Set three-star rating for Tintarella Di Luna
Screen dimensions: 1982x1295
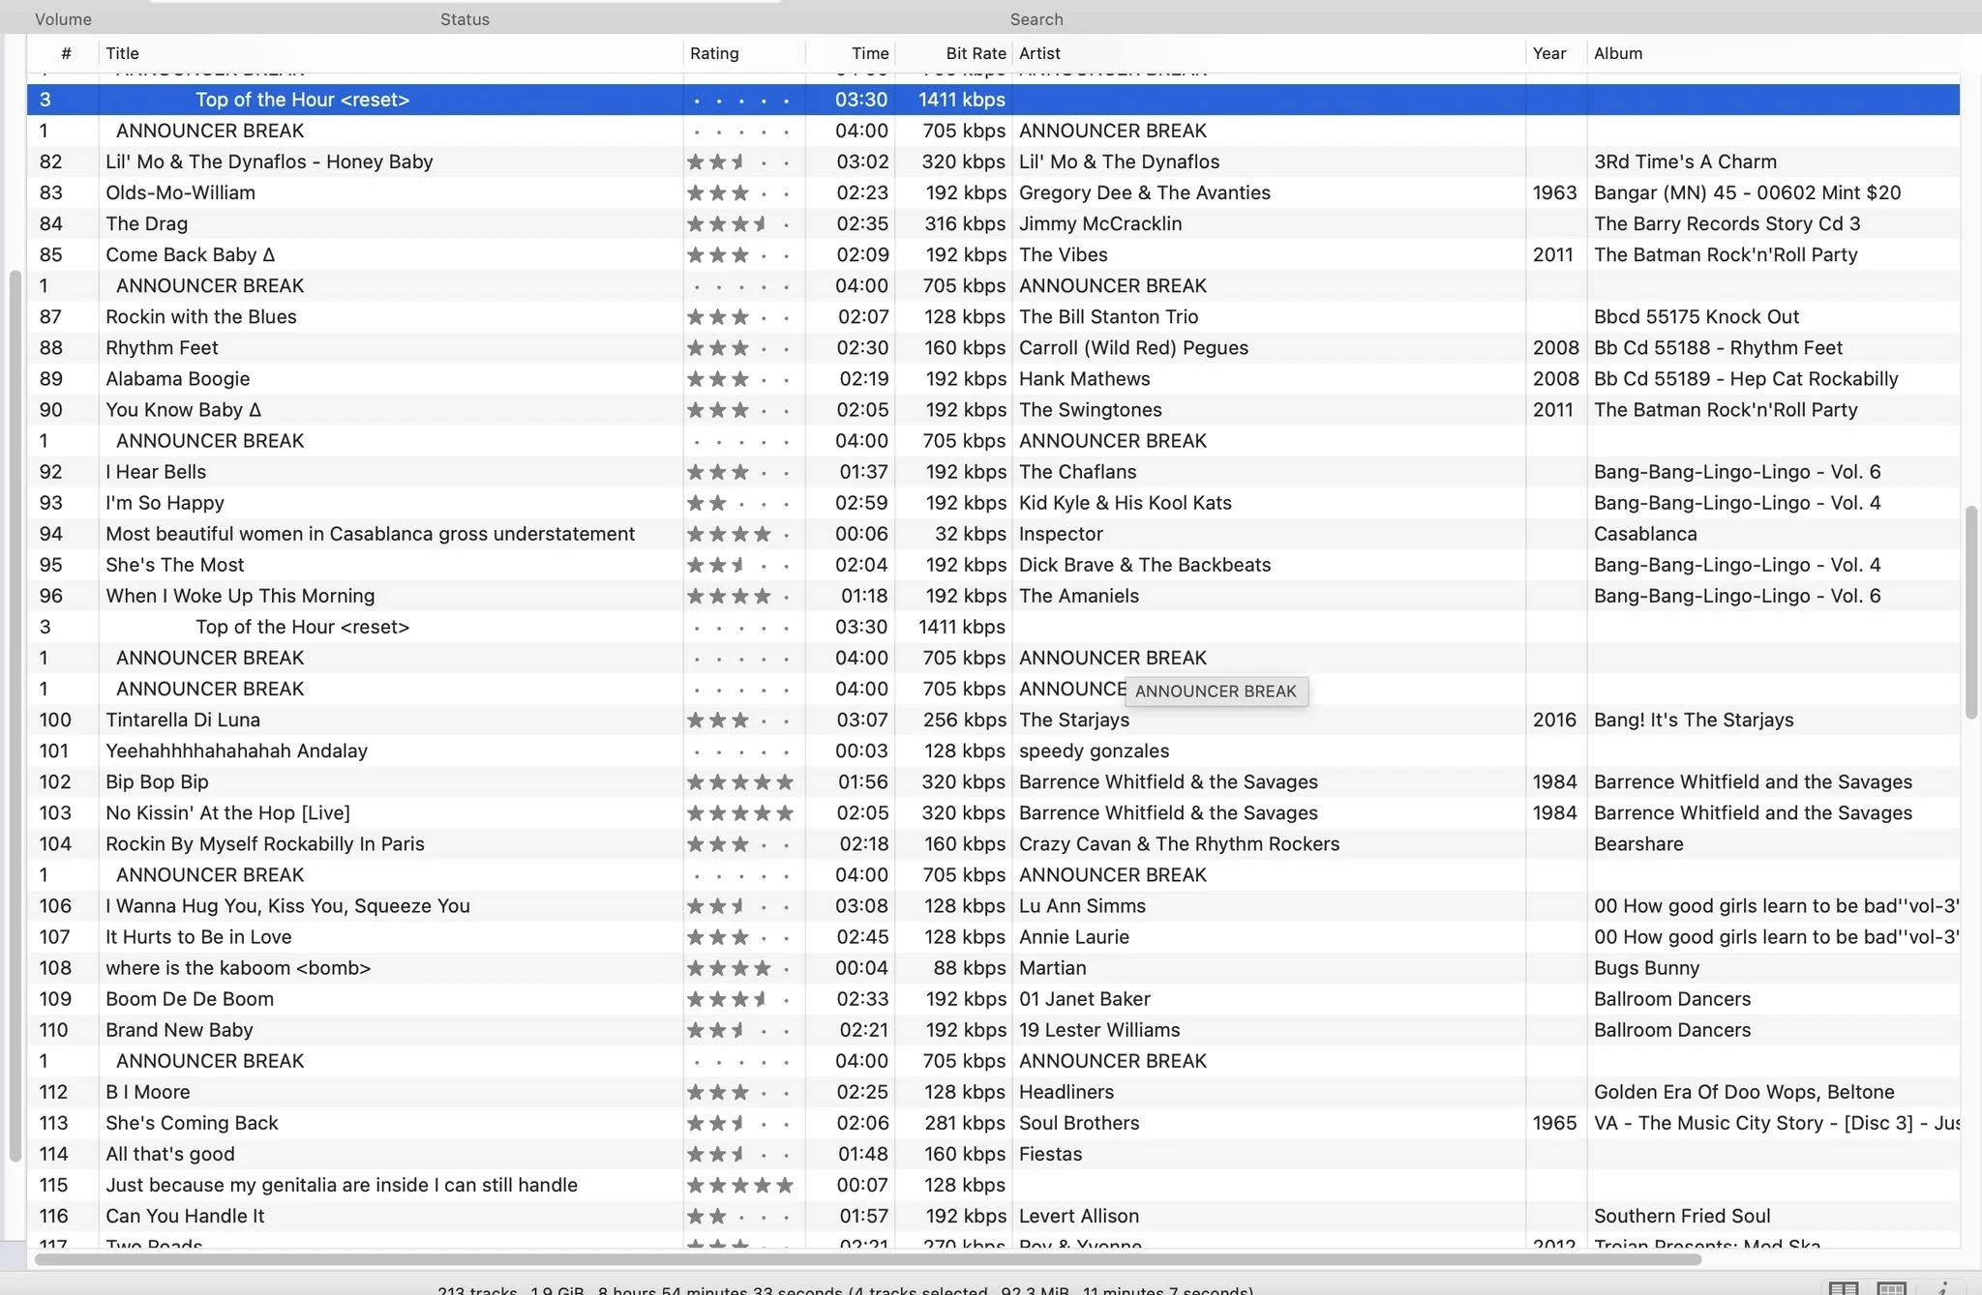click(740, 720)
